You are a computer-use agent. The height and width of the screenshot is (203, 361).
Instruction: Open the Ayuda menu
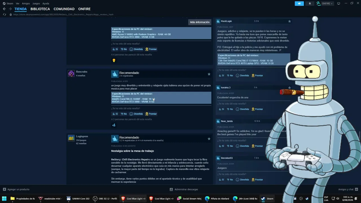[x=46, y=3]
